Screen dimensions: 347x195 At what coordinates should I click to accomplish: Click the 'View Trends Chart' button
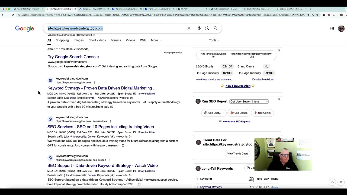(237, 154)
